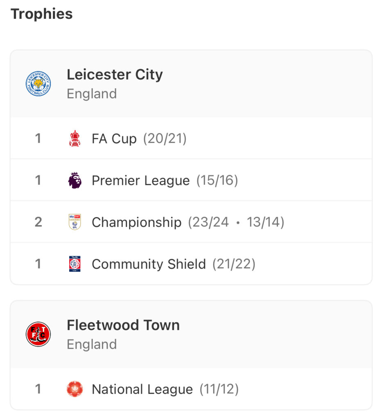Select the National League trophy label
Image resolution: width=382 pixels, height=420 pixels.
coord(142,389)
